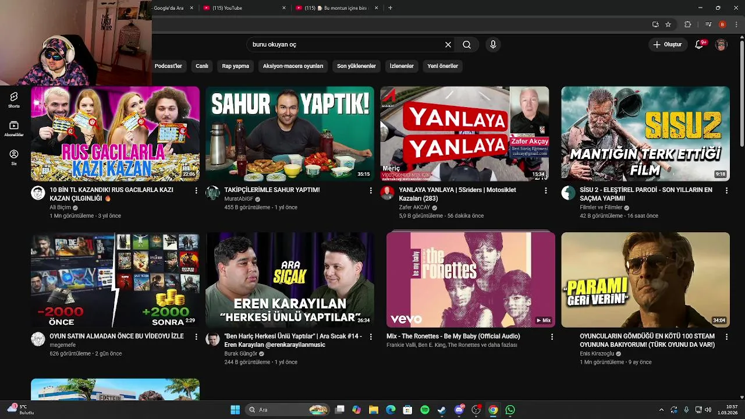Select Aksiyon-macera oyunları filter chip
The height and width of the screenshot is (419, 745).
tap(293, 66)
